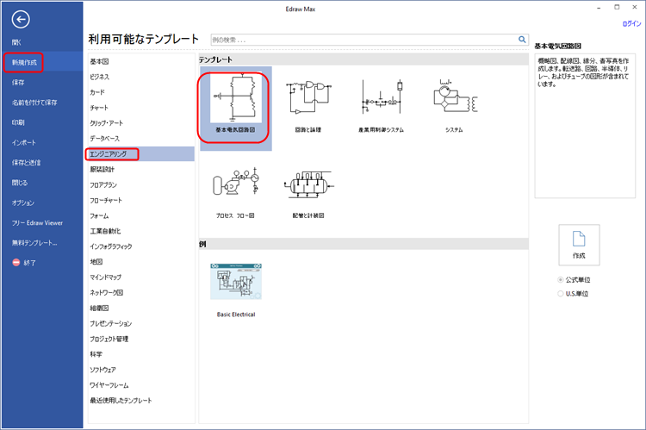Select the 産業用制御システム template icon

point(381,97)
